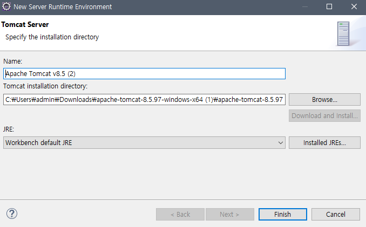Maximize the New Server Runtime Environment dialog
This screenshot has height=227, width=366.
(329, 6)
